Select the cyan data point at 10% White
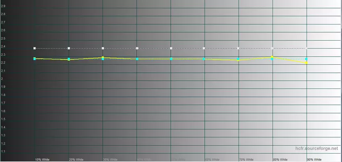Viewport: 342px width, 162px height. coord(35,59)
